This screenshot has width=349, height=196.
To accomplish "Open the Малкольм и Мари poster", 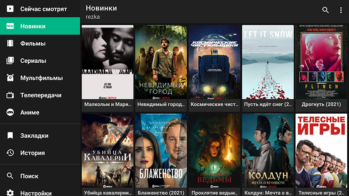I will click(x=107, y=62).
